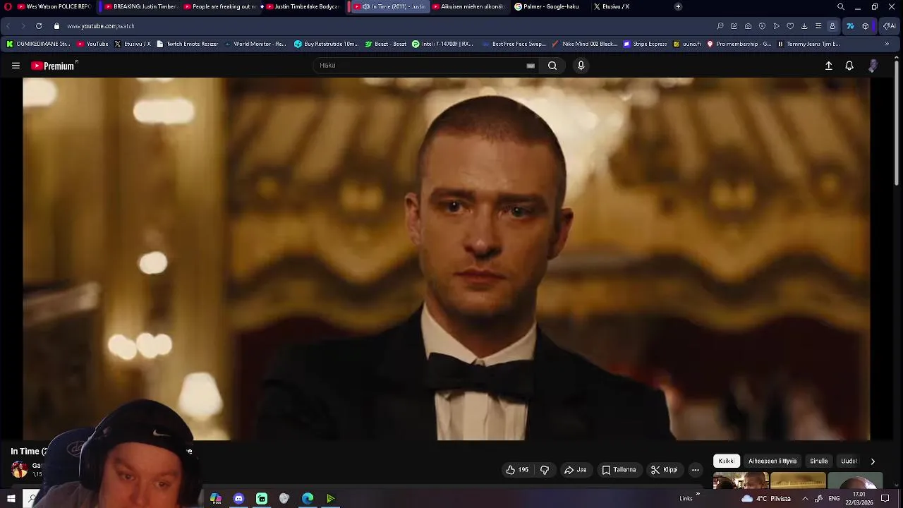The image size is (903, 508).
Task: Select the Uudet filter chip
Action: click(x=849, y=461)
